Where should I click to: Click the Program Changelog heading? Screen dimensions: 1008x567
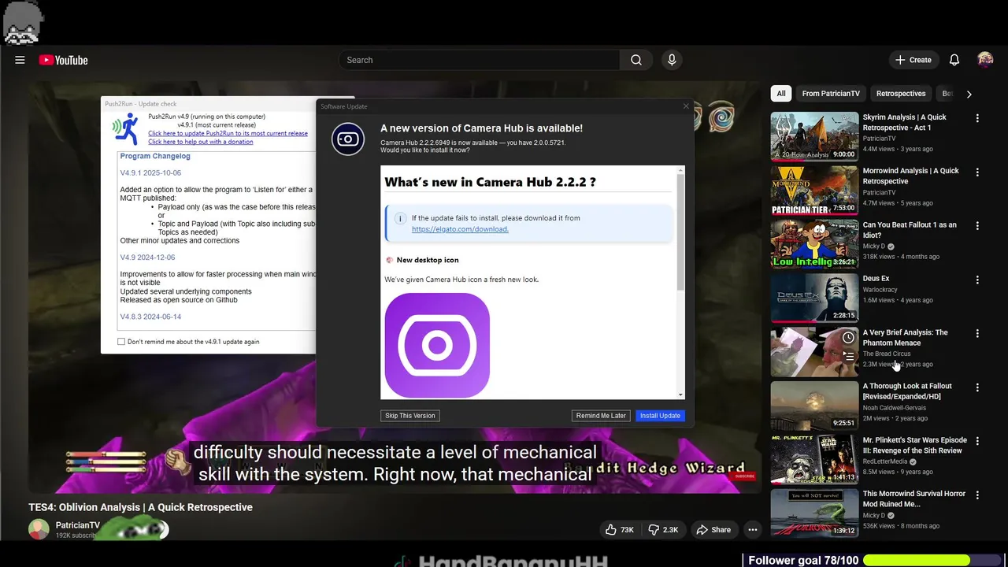pyautogui.click(x=155, y=156)
